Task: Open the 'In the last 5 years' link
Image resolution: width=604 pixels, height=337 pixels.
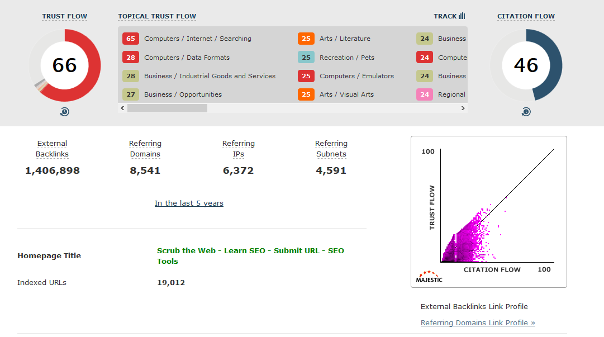Action: click(189, 203)
